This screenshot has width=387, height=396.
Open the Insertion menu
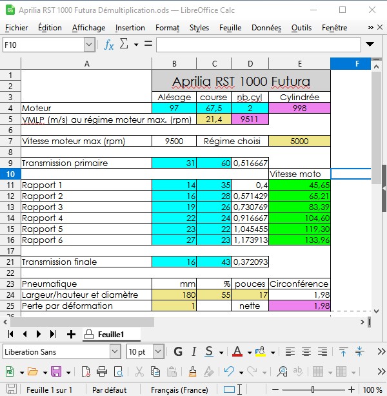[130, 28]
